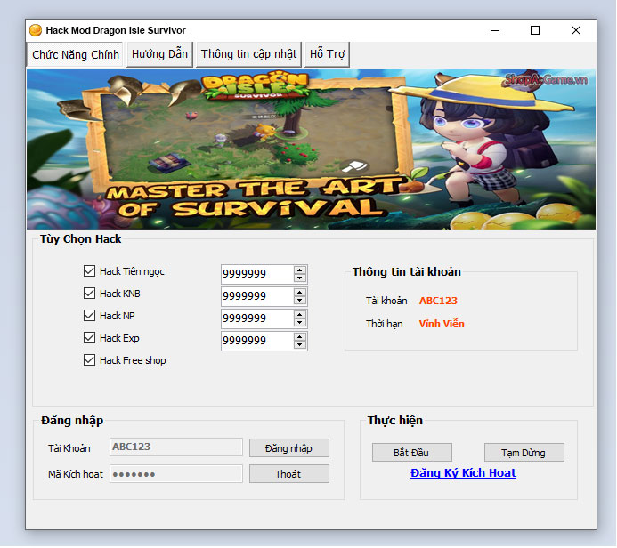Start the hack with Bắt Đầu button
Image resolution: width=617 pixels, height=548 pixels.
point(412,453)
